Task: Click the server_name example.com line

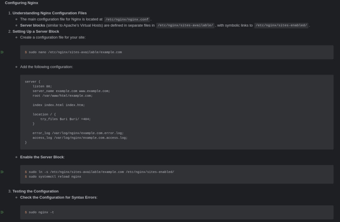Action: pyautogui.click(x=71, y=91)
